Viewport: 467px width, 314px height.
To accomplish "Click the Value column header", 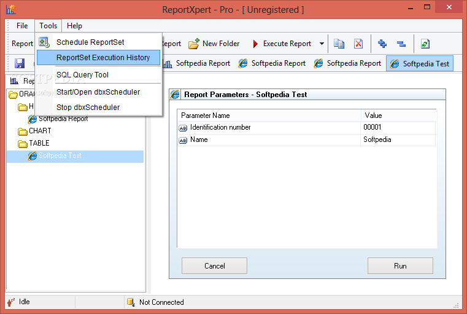I will pos(399,116).
